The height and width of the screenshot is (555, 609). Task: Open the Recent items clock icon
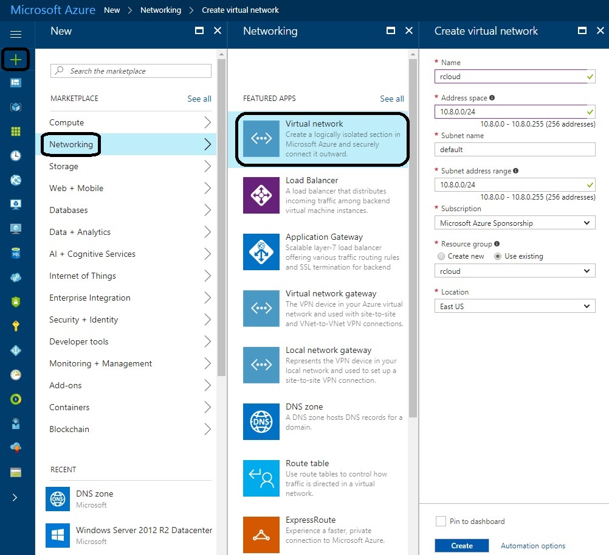[x=15, y=155]
